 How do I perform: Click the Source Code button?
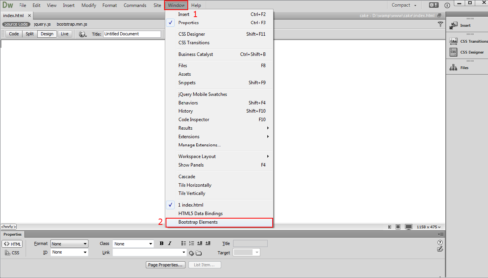16,24
